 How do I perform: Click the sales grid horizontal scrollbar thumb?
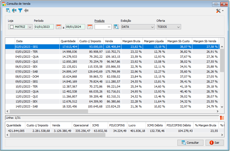[49, 111]
